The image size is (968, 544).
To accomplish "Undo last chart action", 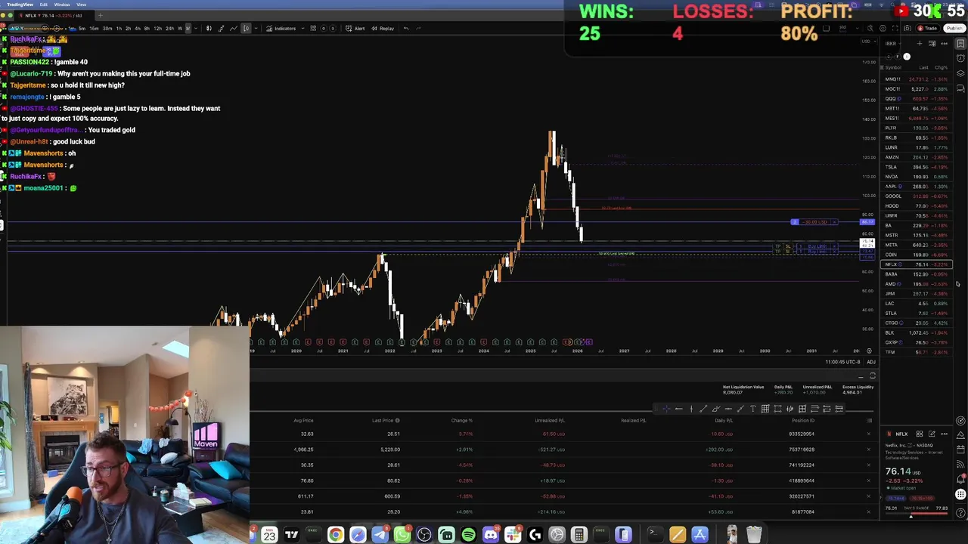I will pos(406,28).
